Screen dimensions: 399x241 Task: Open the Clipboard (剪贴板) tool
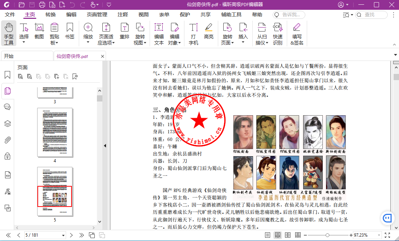(x=54, y=33)
